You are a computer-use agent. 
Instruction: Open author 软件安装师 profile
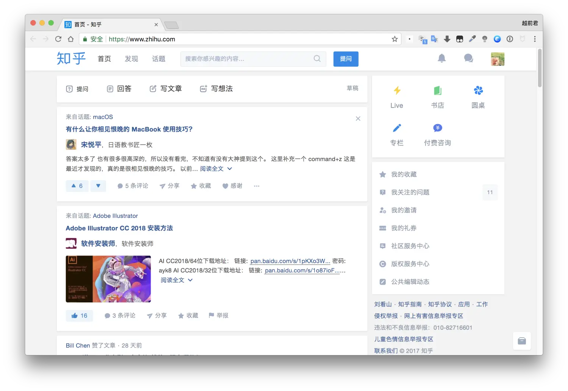click(98, 243)
